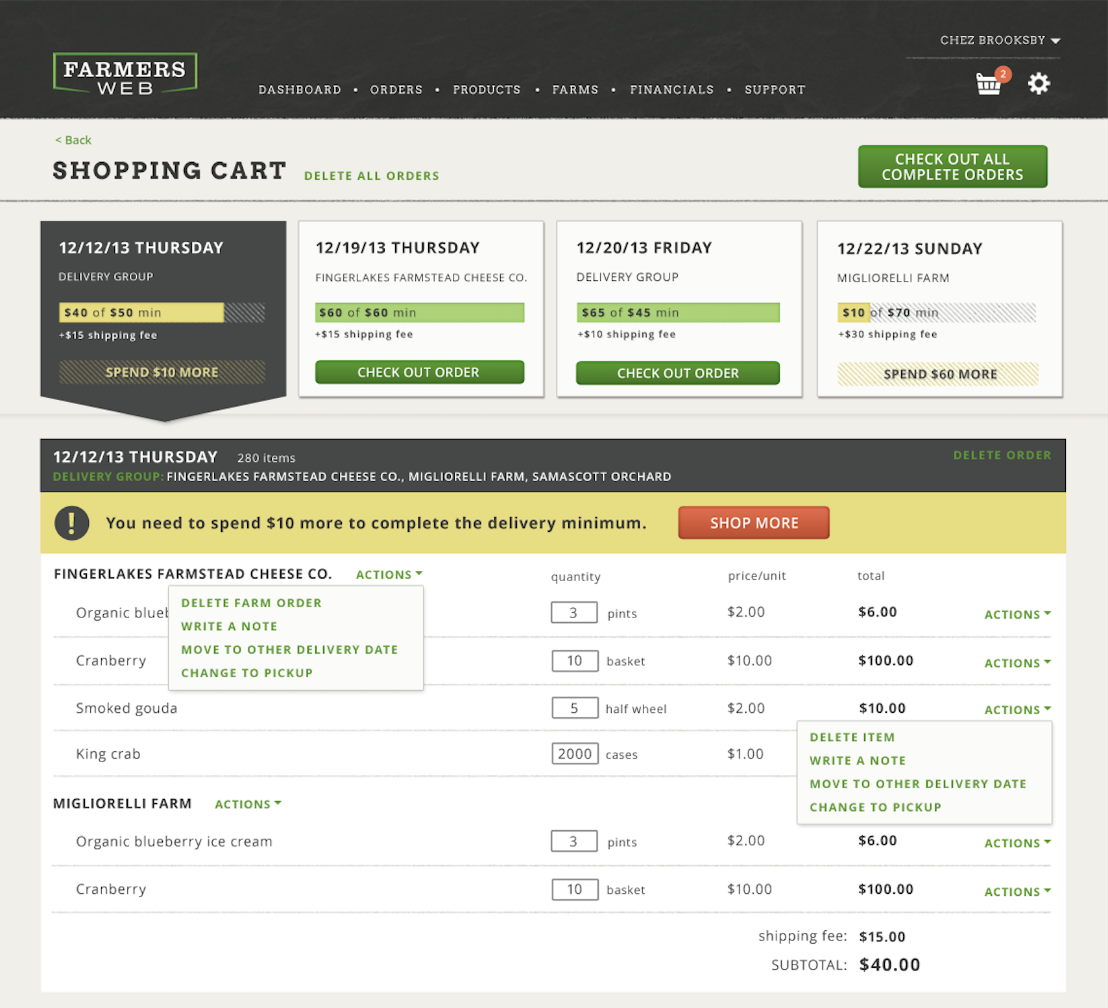
Task: Open the Chez Brooksby account dropdown
Action: coord(1000,40)
